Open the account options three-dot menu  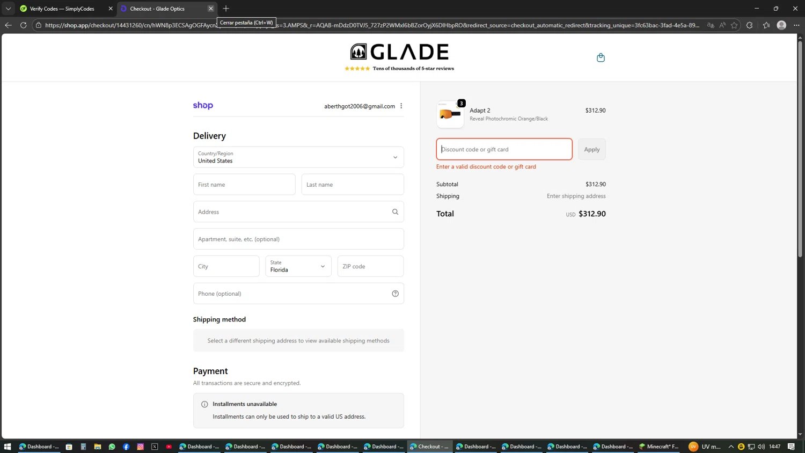pyautogui.click(x=401, y=106)
